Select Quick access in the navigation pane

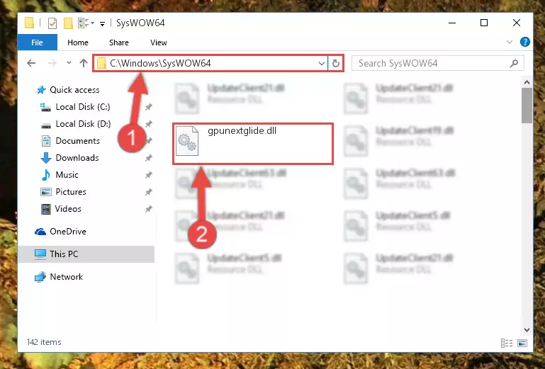(x=74, y=90)
